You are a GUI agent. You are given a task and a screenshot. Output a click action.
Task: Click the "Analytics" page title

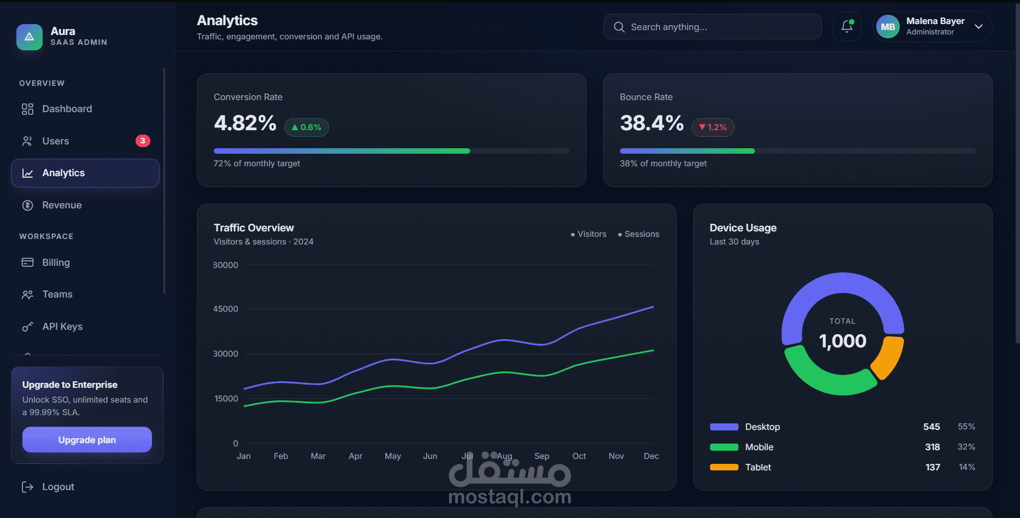(x=227, y=21)
